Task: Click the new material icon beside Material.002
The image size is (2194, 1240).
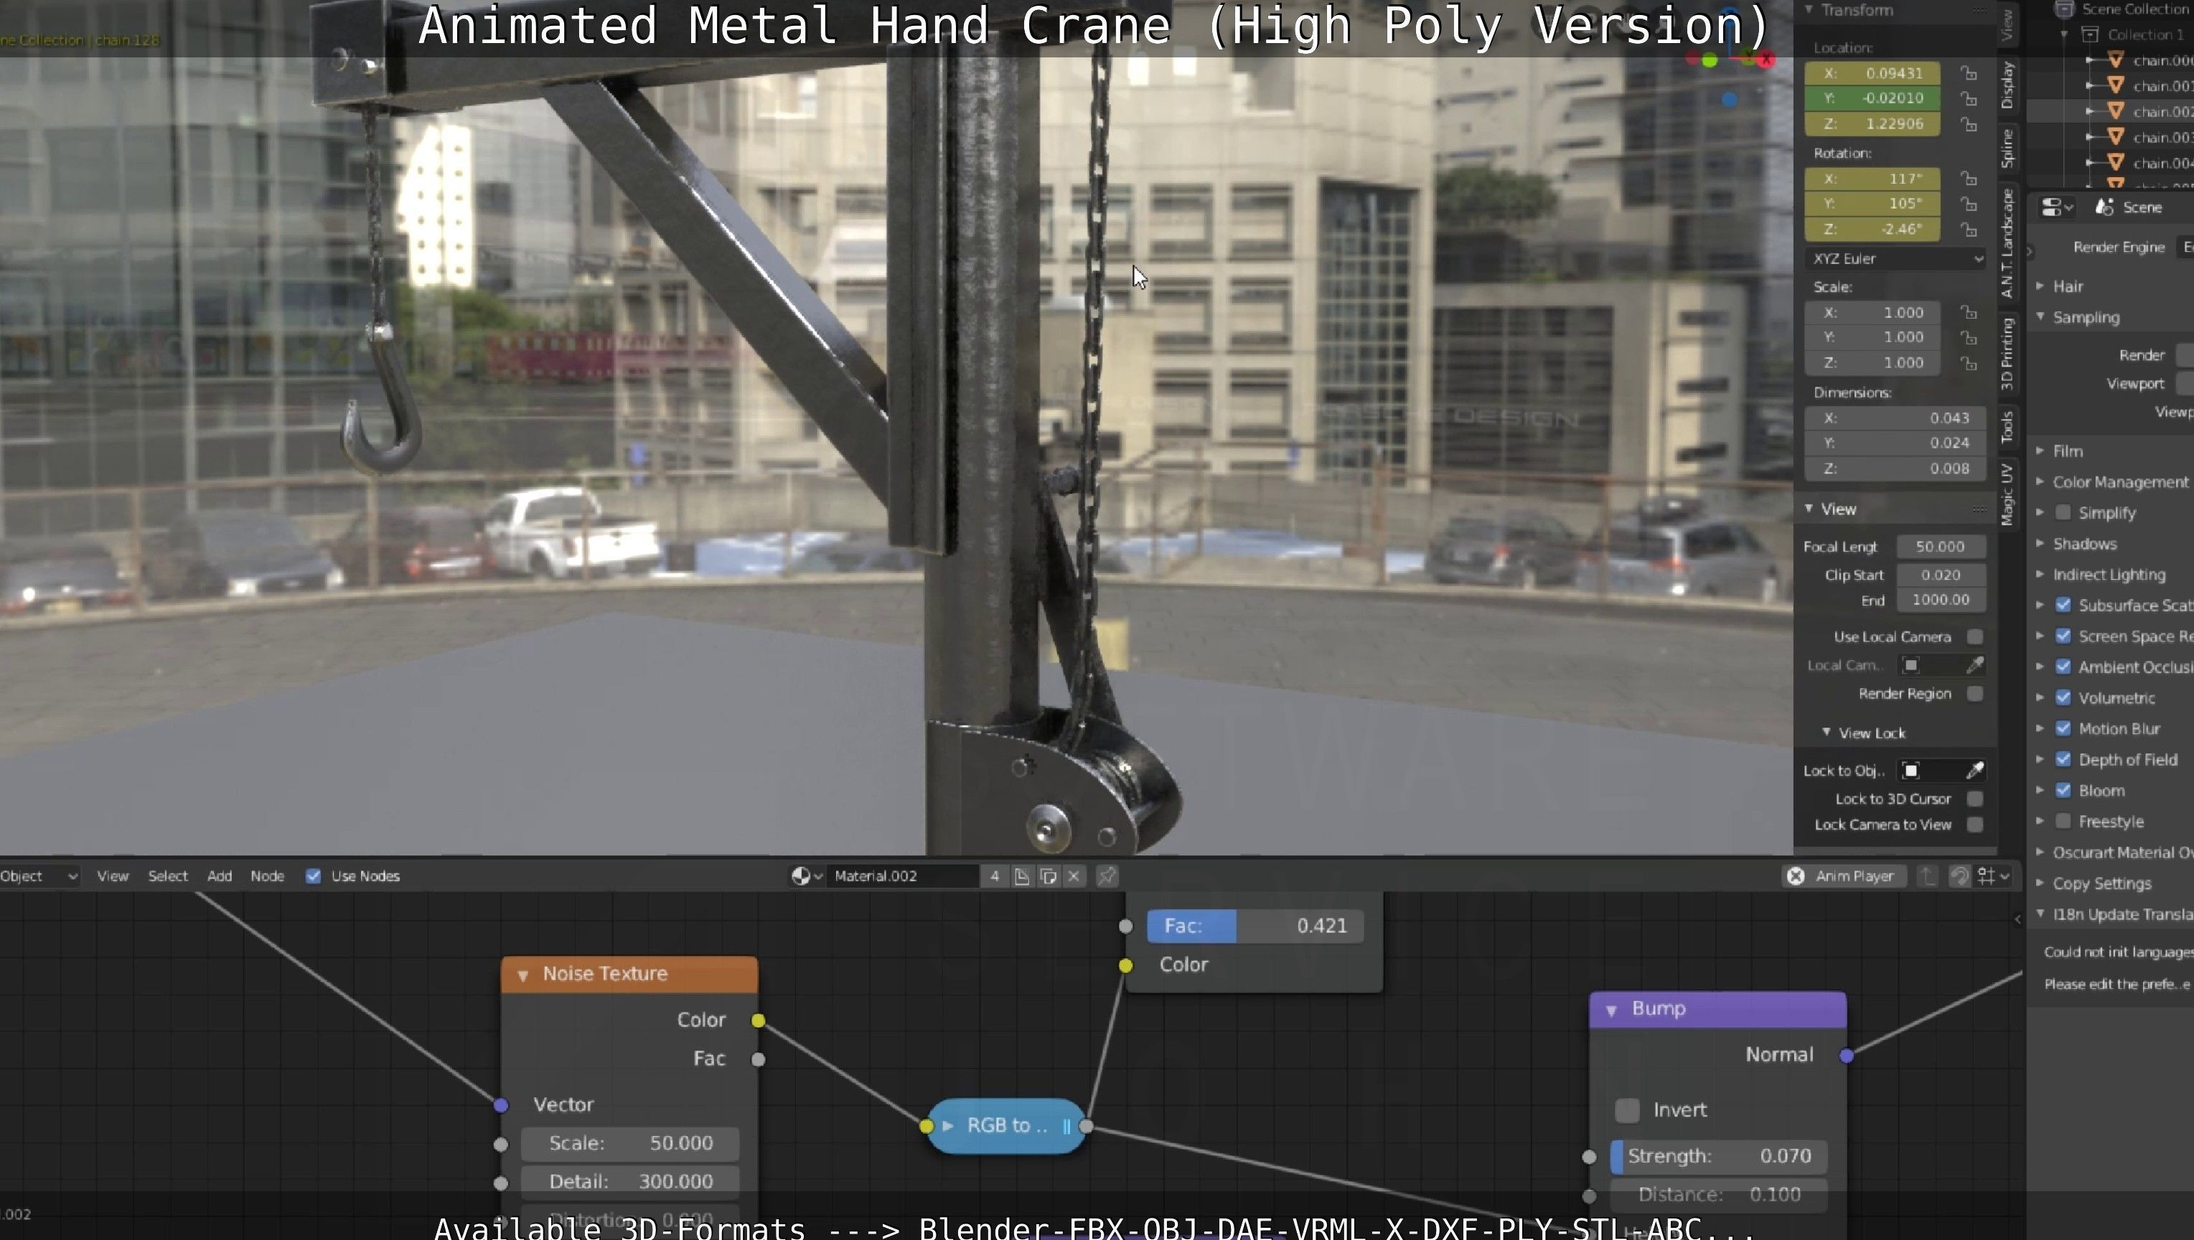Action: click(x=1022, y=876)
